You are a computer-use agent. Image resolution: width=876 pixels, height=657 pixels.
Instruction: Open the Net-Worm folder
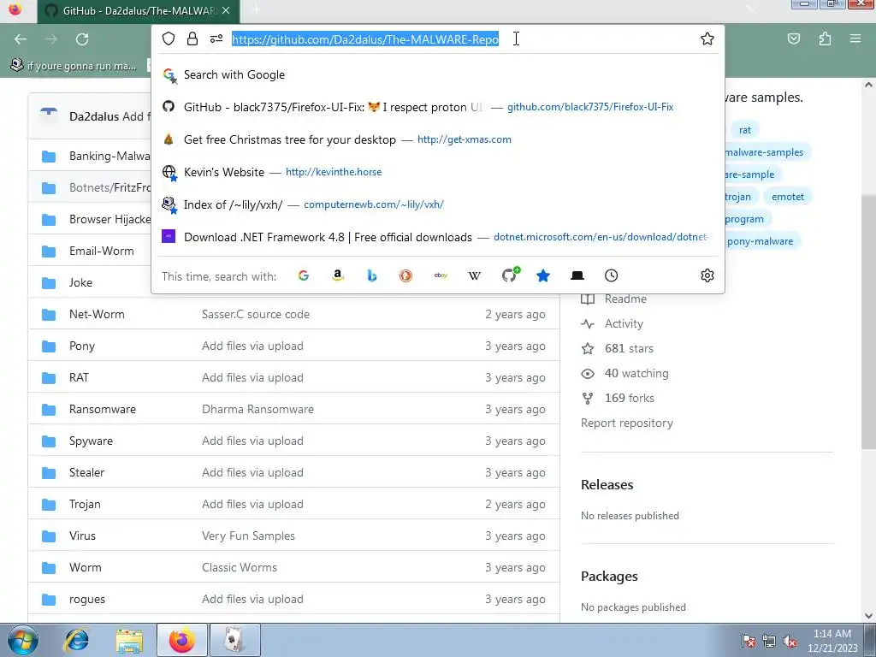tap(97, 314)
